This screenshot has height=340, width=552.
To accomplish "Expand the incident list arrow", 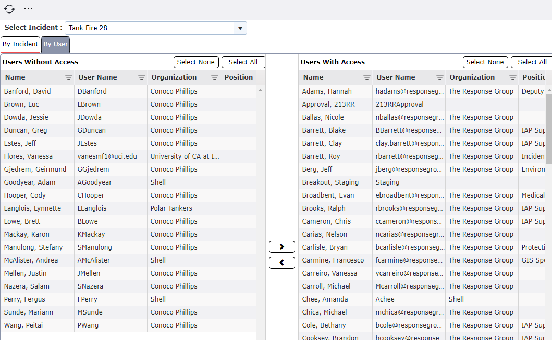I will [240, 28].
